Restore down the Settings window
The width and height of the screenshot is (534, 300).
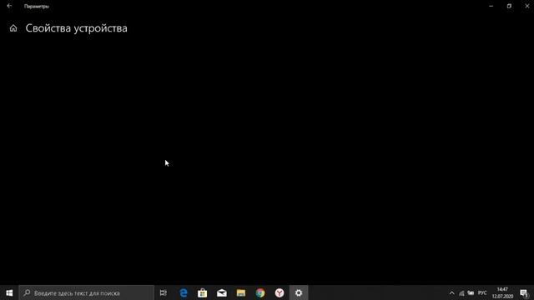[509, 6]
